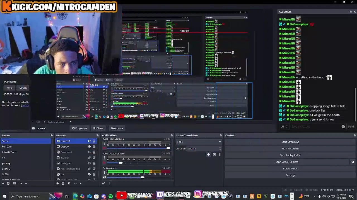The image size is (357, 200).
Task: Select the SLEEP scene
Action: click(x=26, y=174)
